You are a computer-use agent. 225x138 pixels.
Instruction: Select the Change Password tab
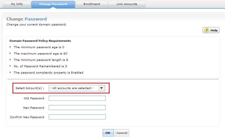(53, 4)
